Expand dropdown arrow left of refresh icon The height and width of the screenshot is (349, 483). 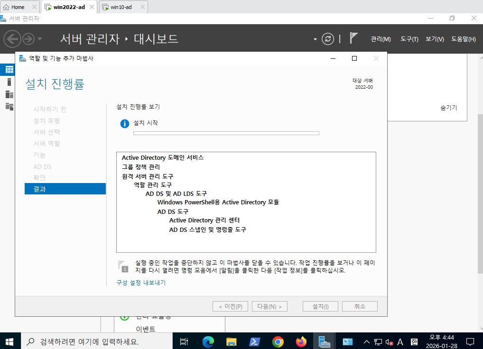315,39
